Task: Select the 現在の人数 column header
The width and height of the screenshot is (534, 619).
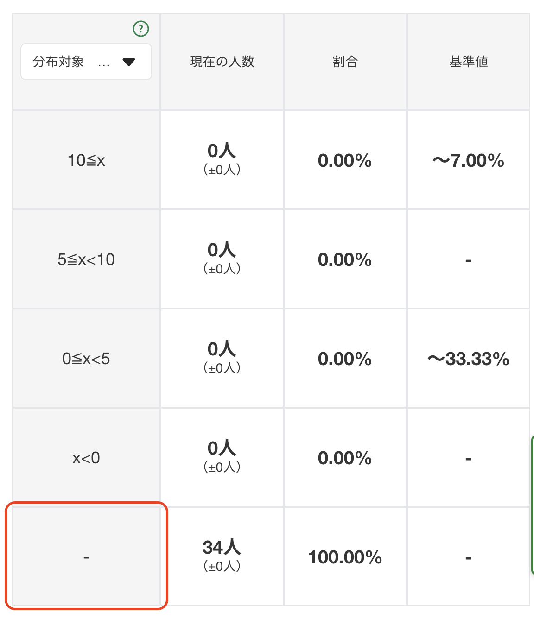Action: pyautogui.click(x=222, y=61)
